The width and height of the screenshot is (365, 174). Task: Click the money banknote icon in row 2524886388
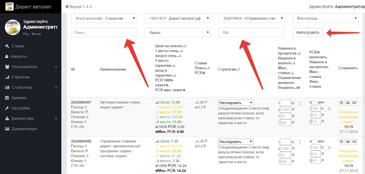click(354, 141)
